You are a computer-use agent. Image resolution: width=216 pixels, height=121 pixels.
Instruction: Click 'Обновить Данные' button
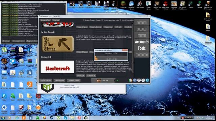74,81
